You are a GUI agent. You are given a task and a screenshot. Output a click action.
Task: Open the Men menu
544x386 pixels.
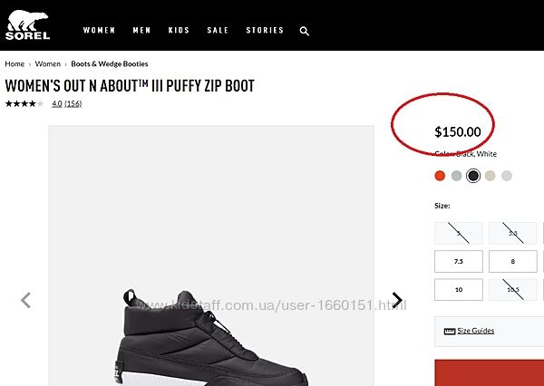(x=141, y=31)
